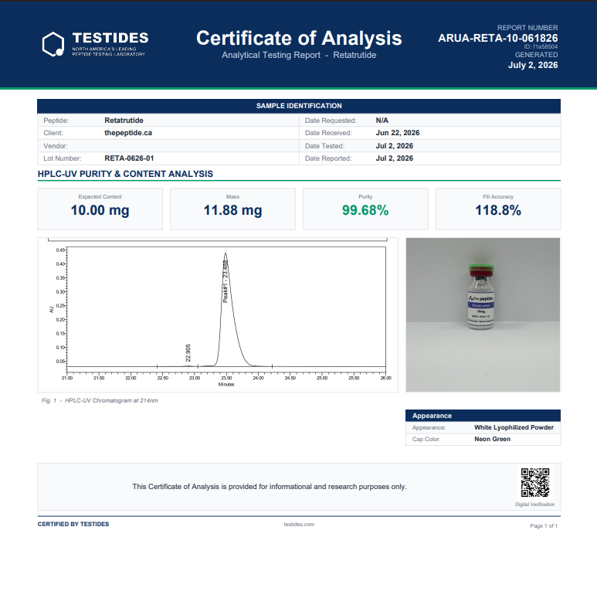Click the Mass 11.88 mg value

tap(232, 210)
